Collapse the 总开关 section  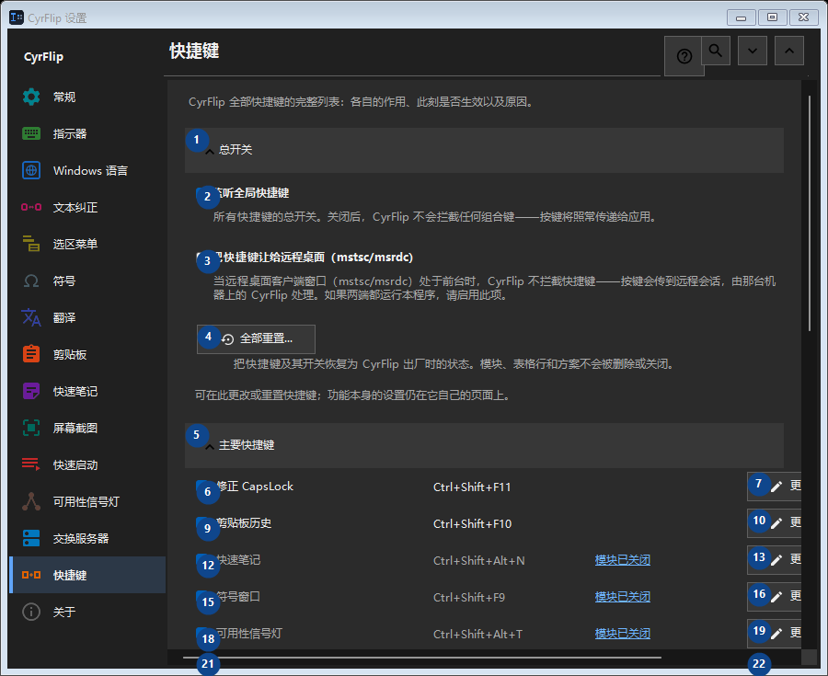click(484, 150)
